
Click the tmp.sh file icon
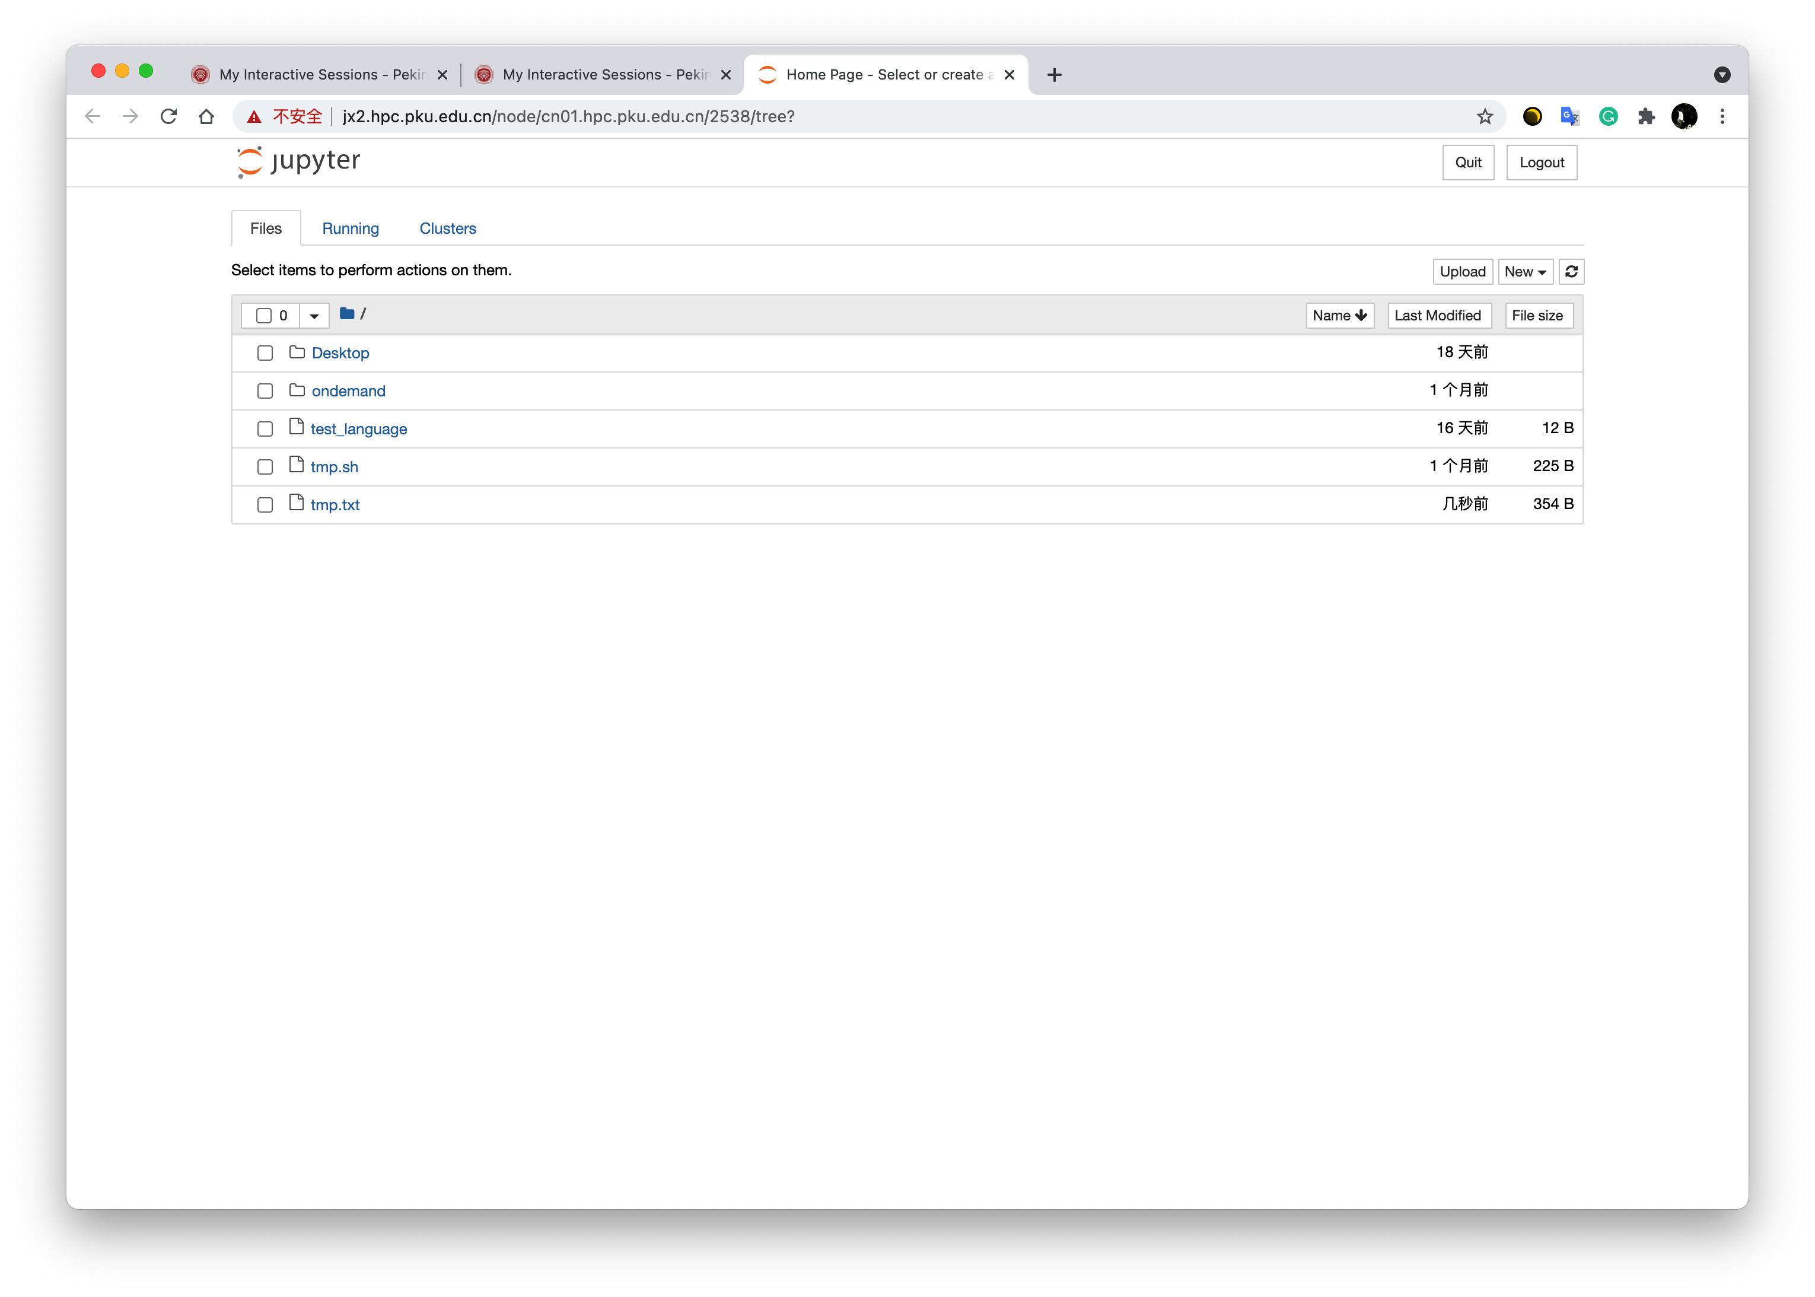click(x=296, y=464)
